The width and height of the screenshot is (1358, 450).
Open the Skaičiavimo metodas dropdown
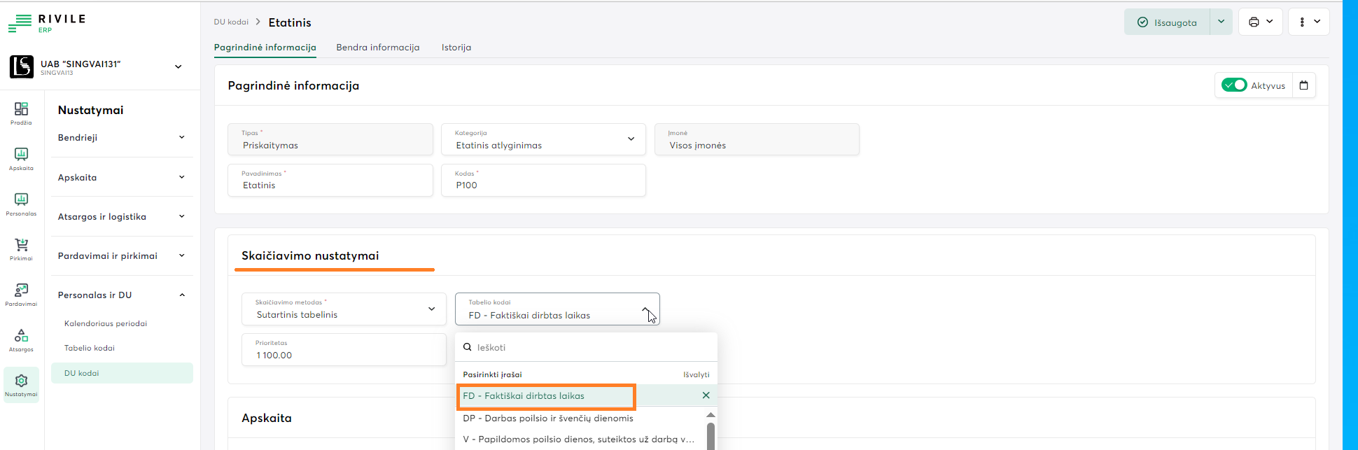pos(431,309)
